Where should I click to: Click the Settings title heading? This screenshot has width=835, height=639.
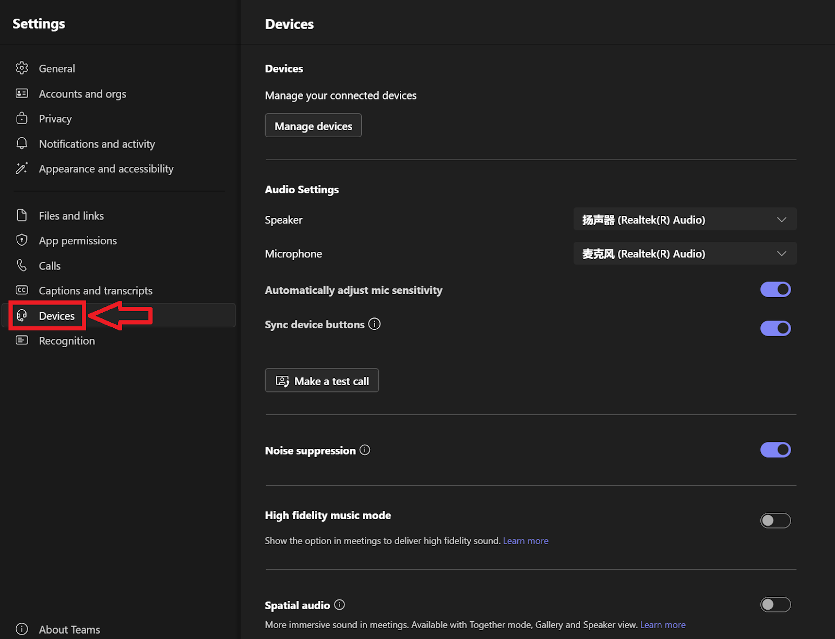(39, 24)
